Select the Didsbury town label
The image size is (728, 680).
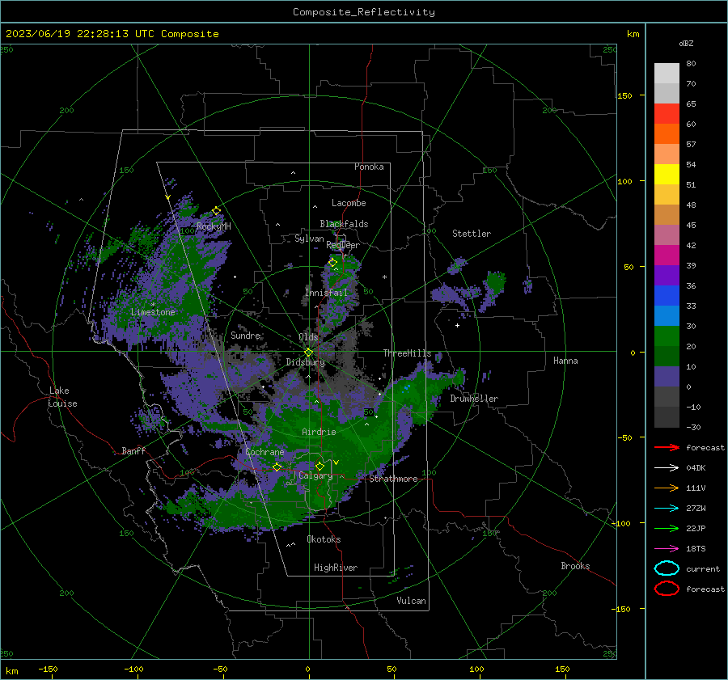(305, 362)
